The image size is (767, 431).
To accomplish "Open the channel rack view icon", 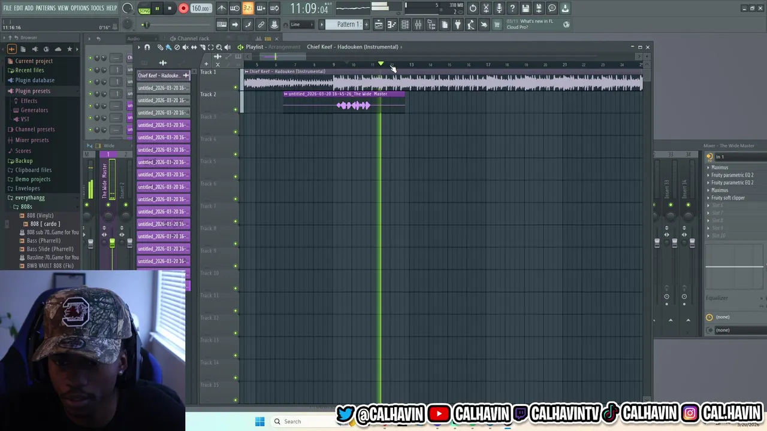I will click(x=405, y=25).
